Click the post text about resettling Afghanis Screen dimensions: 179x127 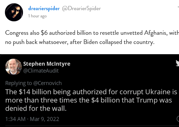tap(92, 37)
